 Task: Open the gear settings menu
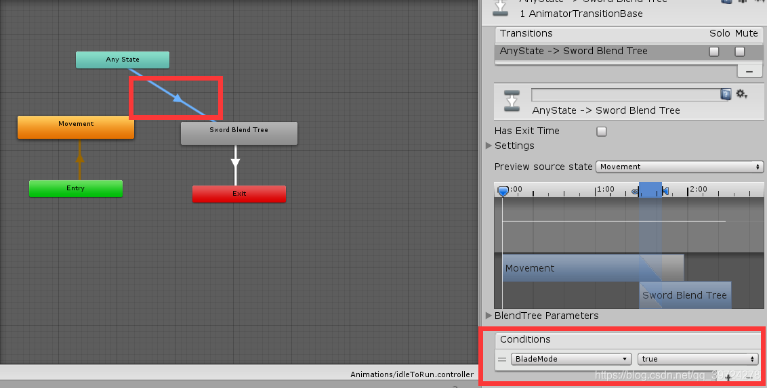tap(741, 94)
